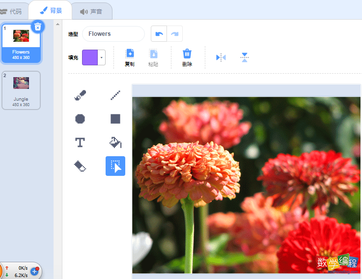
Task: Select the Line tool
Action: point(115,95)
